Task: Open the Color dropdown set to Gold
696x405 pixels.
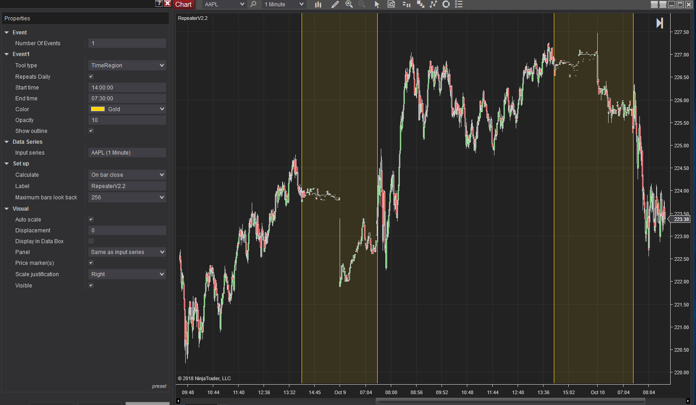Action: point(127,109)
